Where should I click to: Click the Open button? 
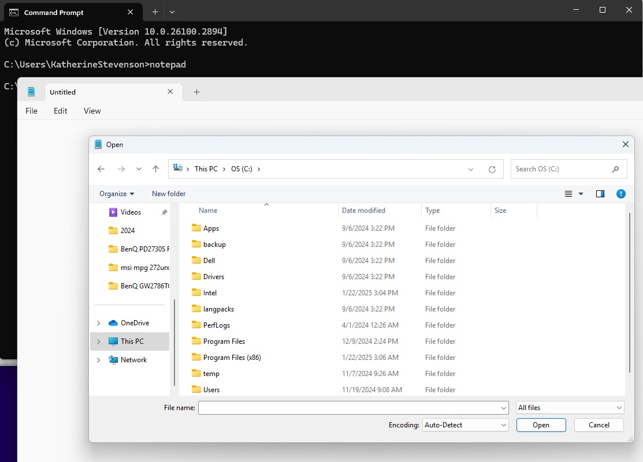pyautogui.click(x=541, y=425)
